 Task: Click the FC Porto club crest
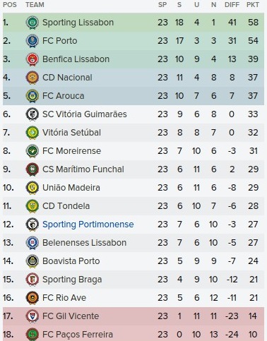coord(32,41)
